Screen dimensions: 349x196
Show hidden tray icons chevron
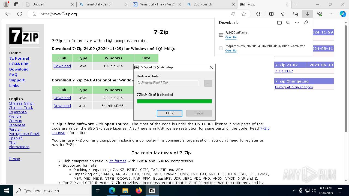pyautogui.click(x=294, y=191)
